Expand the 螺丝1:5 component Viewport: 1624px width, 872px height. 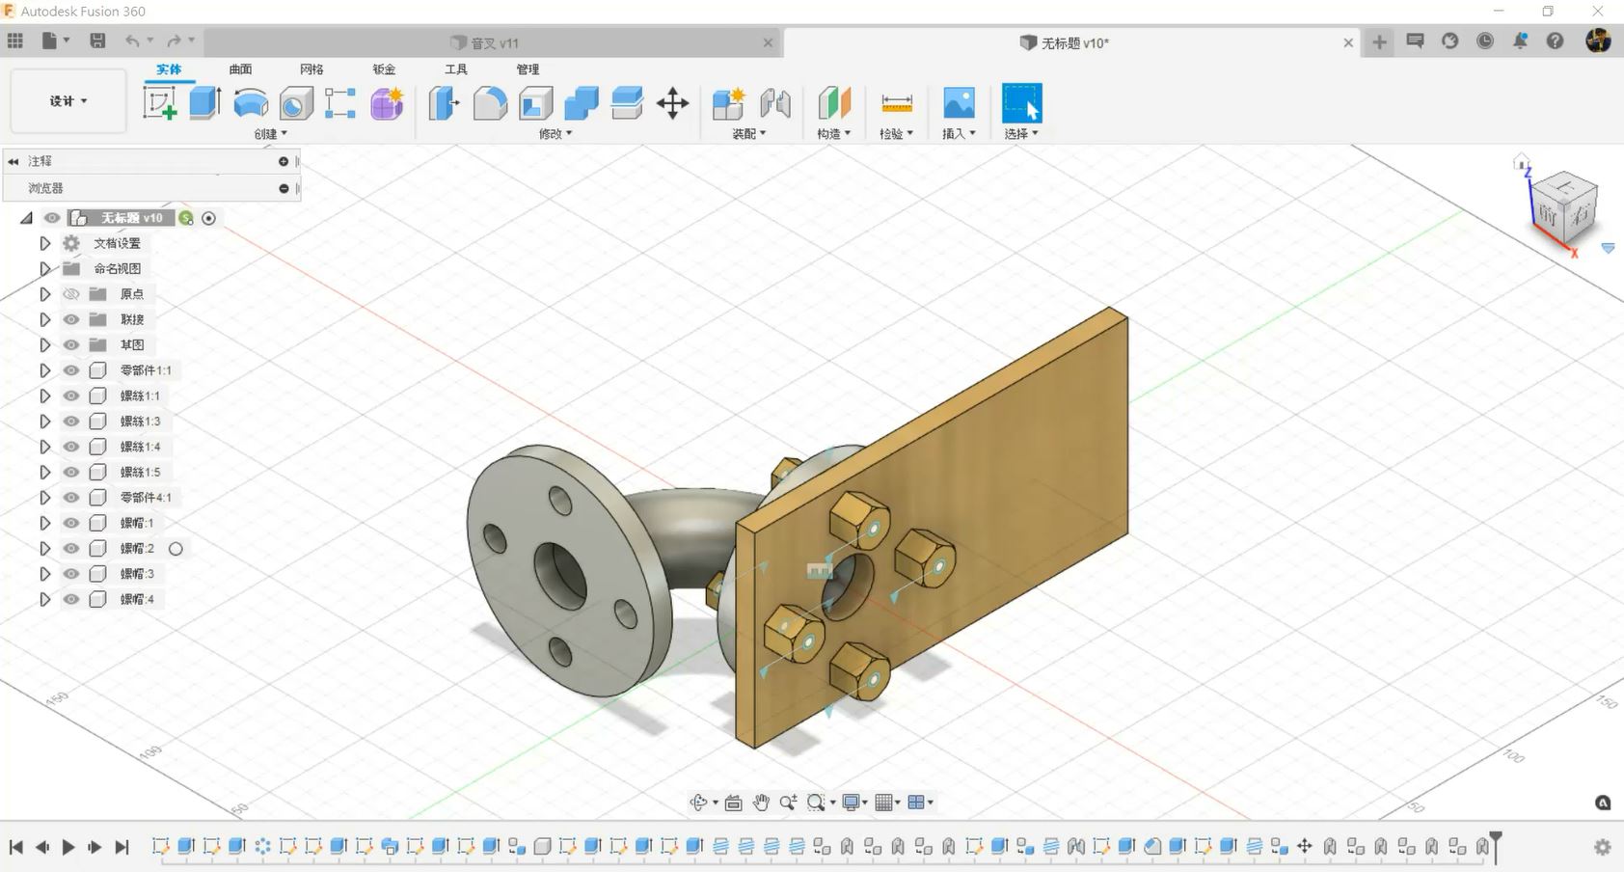tap(44, 473)
